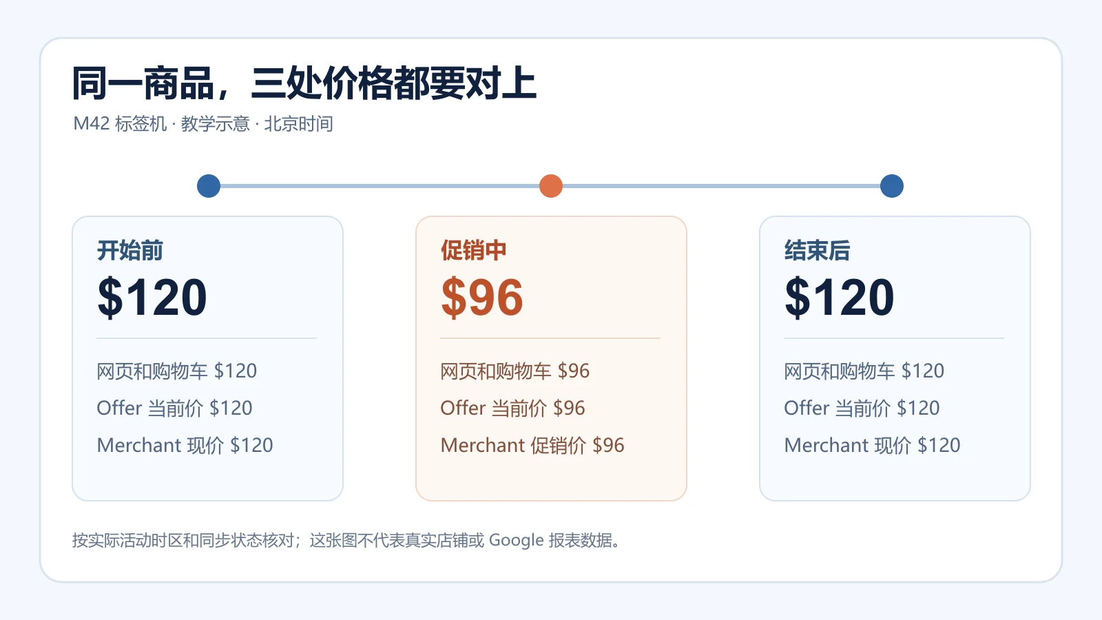Click the large $120 under 开始前
Image resolution: width=1102 pixels, height=620 pixels.
(x=152, y=298)
